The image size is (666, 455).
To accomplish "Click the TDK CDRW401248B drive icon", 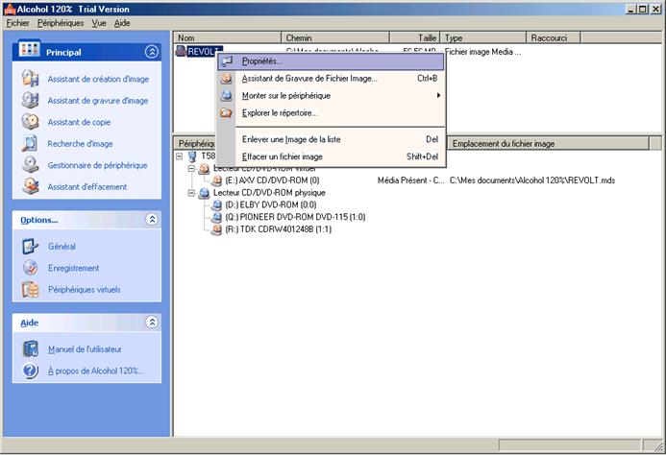I will pos(216,229).
